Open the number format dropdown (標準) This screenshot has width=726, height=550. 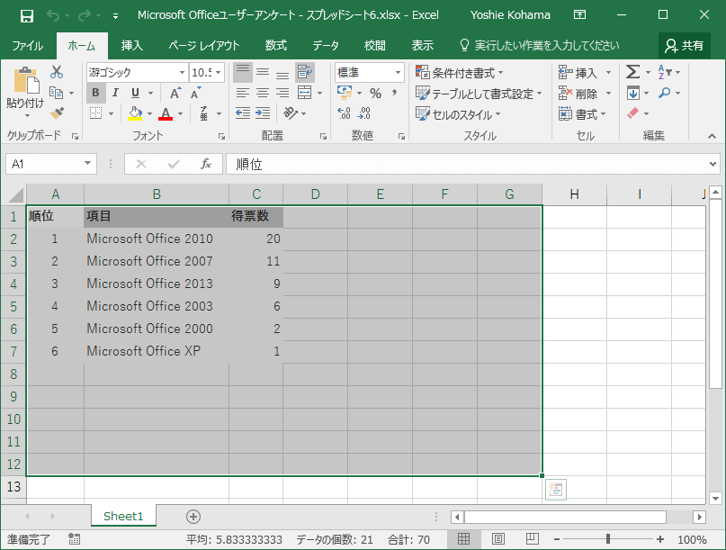point(398,73)
